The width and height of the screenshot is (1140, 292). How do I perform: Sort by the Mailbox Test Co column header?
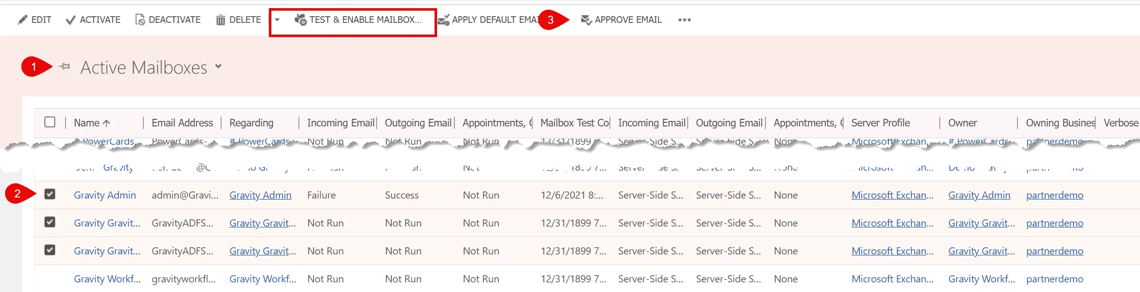(575, 123)
